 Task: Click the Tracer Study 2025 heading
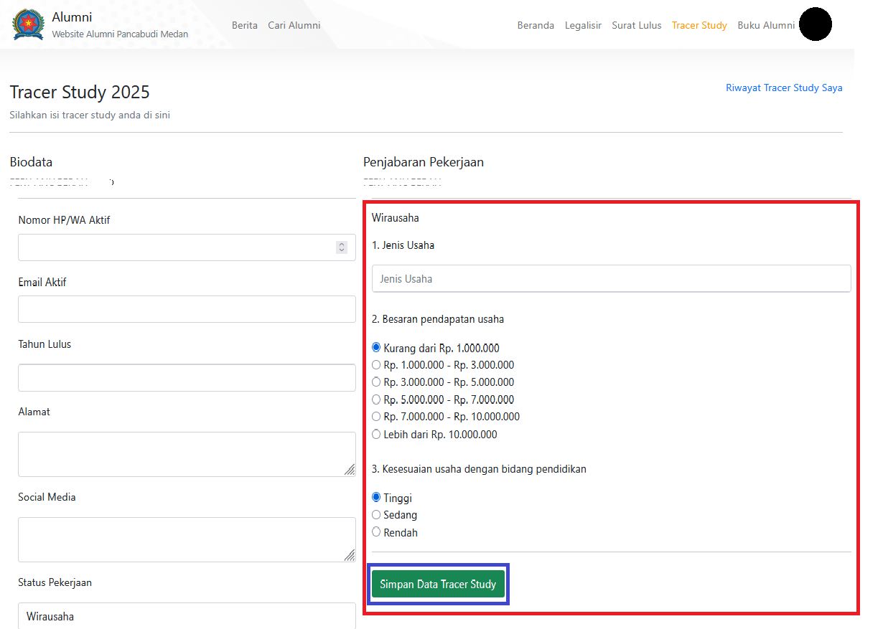tap(80, 92)
